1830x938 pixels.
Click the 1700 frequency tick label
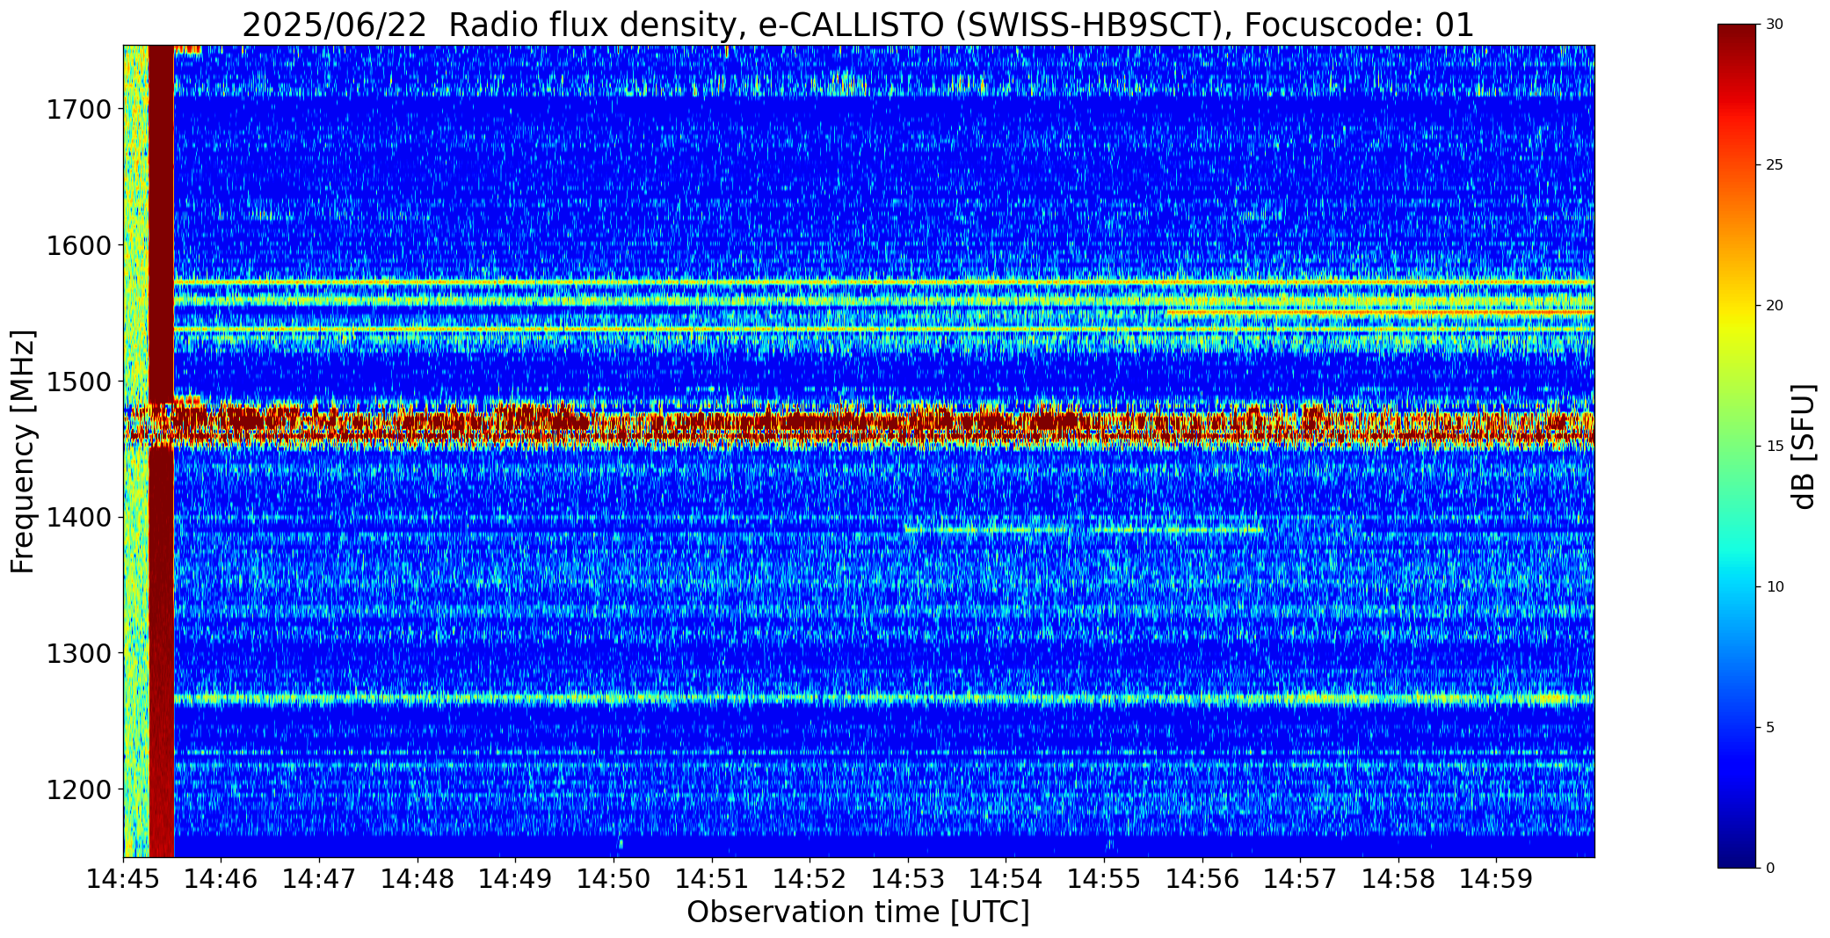pyautogui.click(x=78, y=110)
